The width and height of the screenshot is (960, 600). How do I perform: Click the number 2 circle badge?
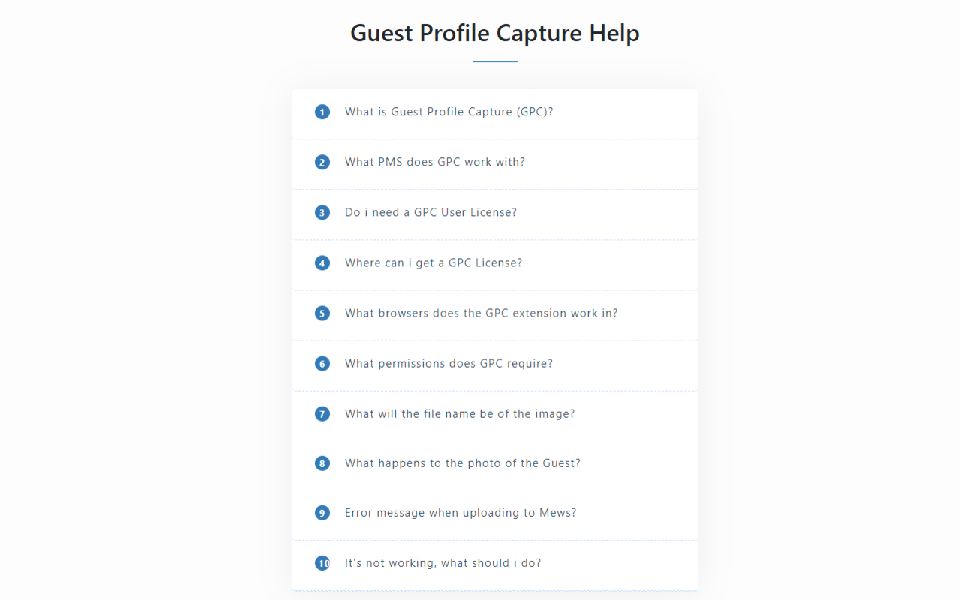coord(322,163)
